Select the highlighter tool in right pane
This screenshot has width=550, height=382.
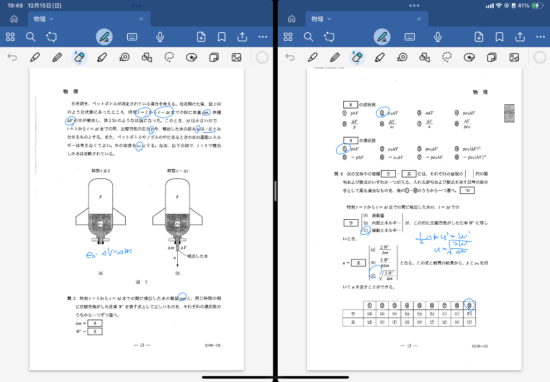click(x=380, y=57)
